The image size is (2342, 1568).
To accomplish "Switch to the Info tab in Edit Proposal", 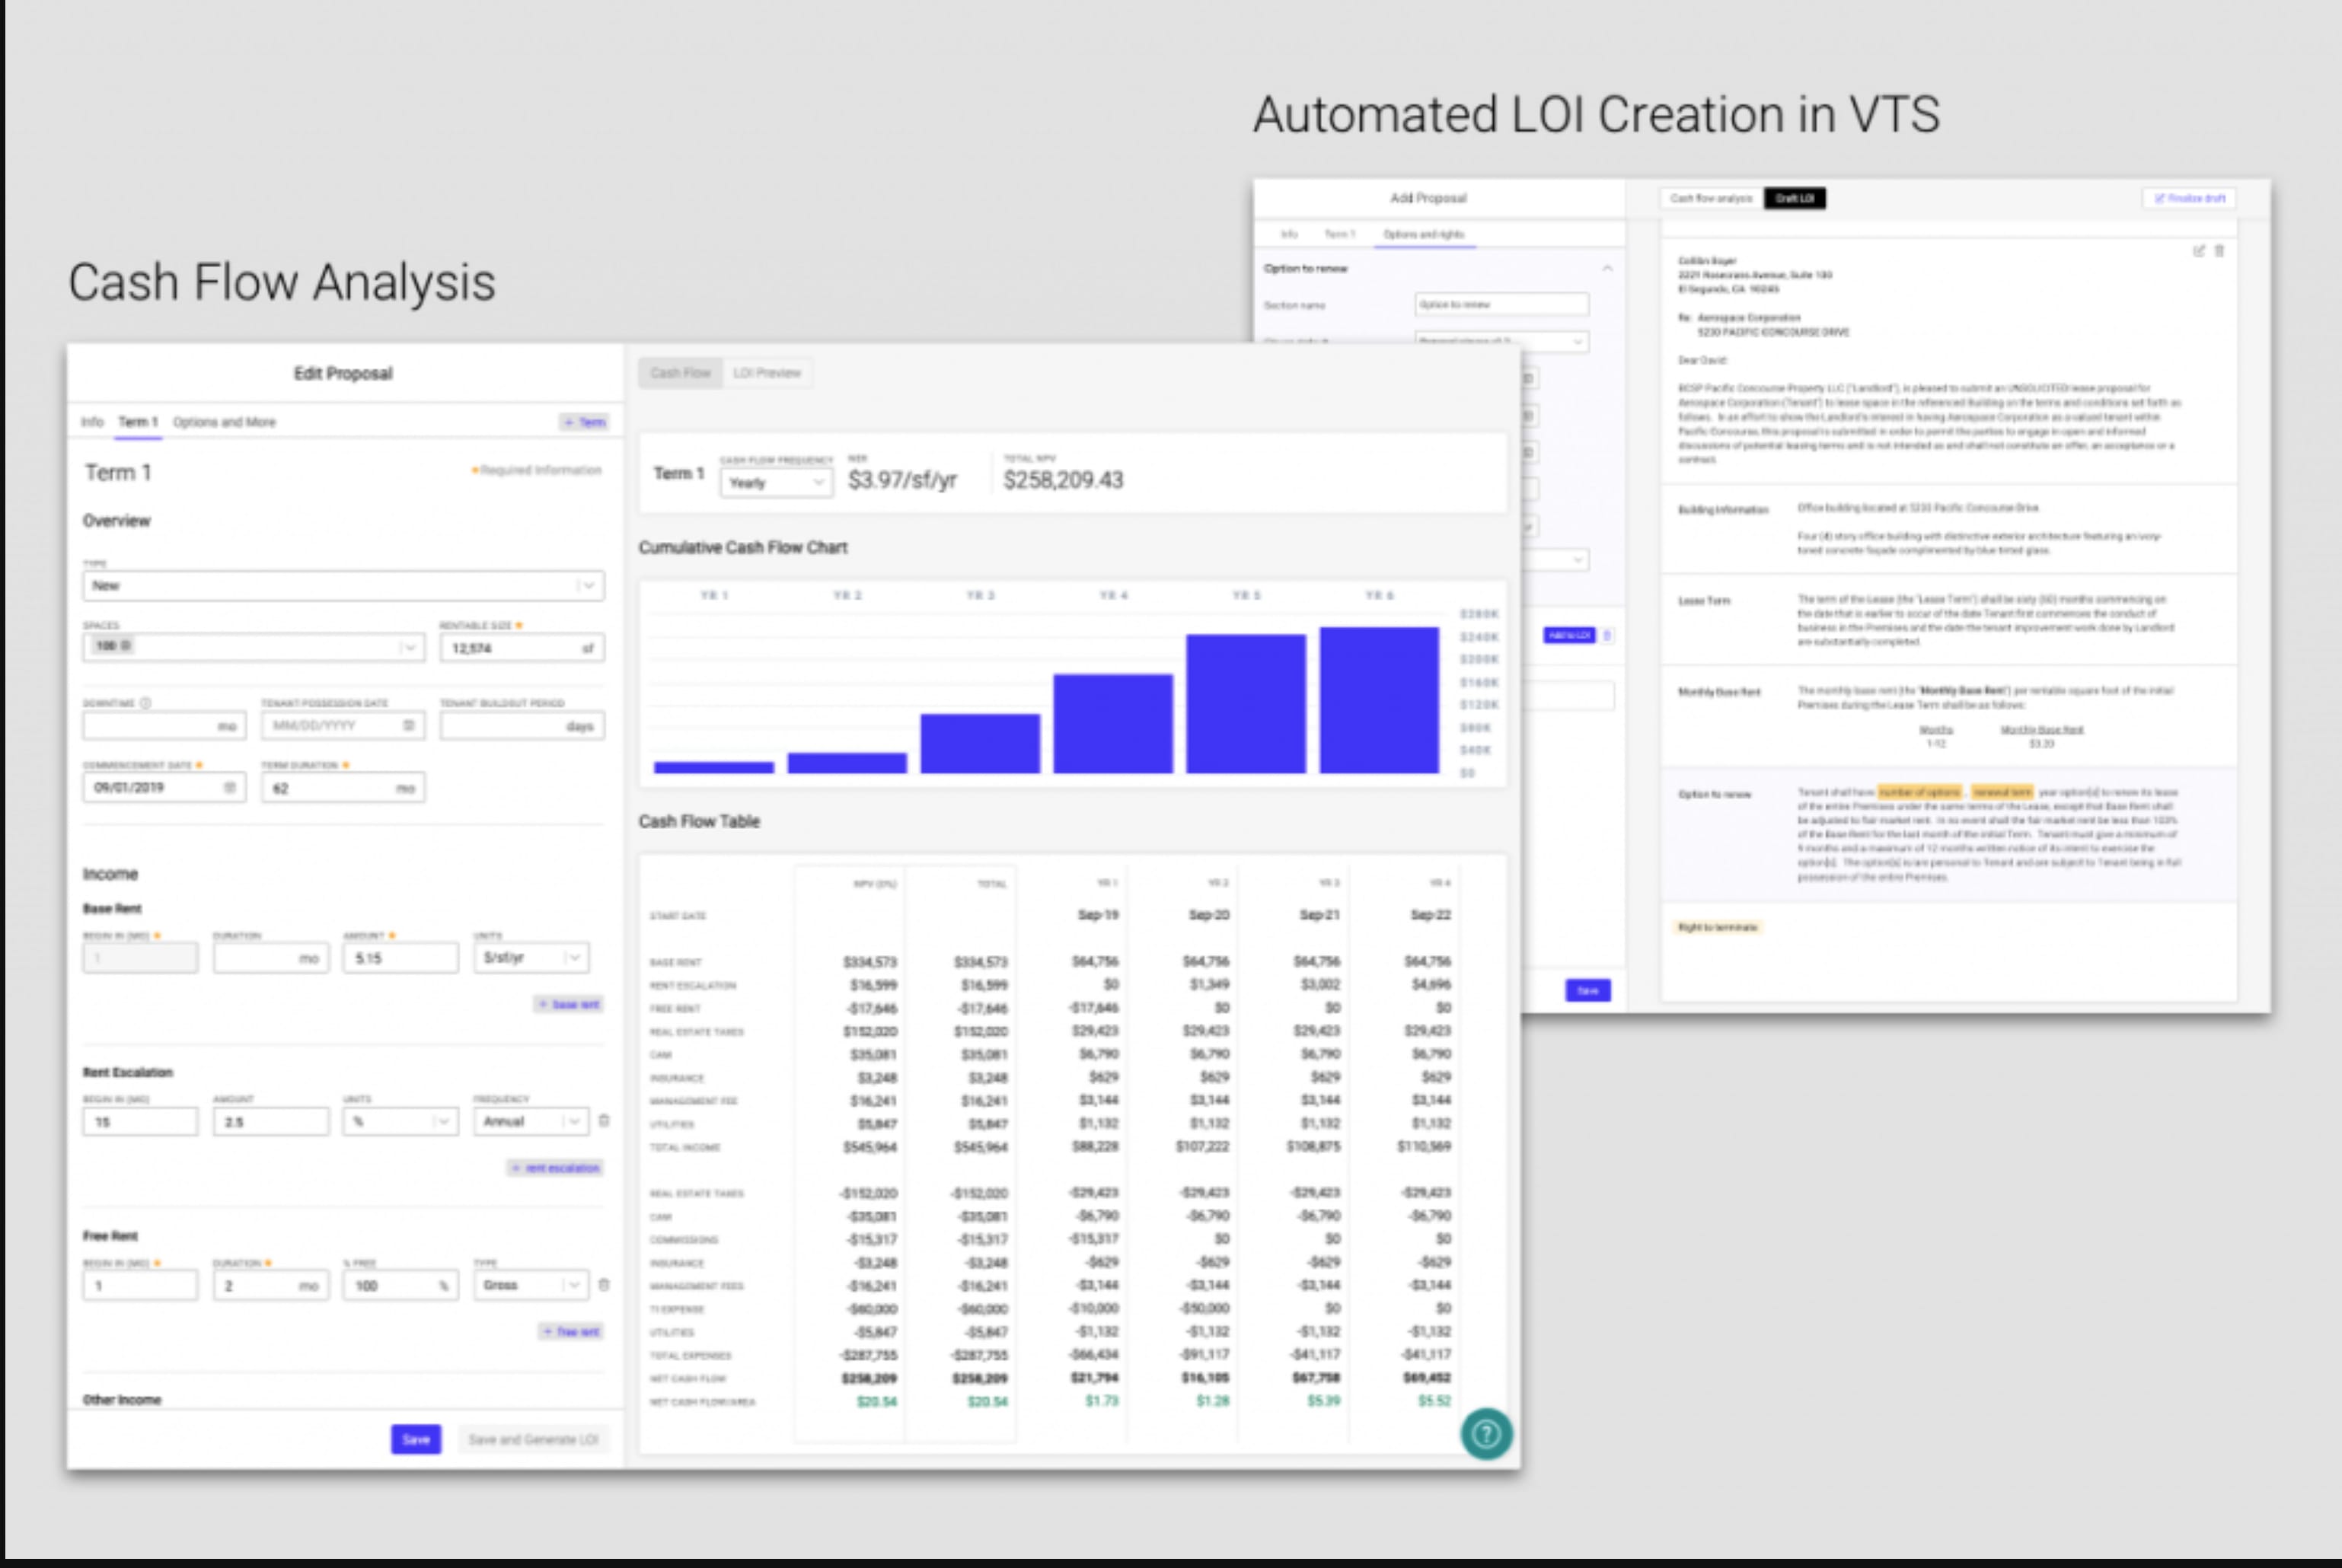I will [x=92, y=422].
